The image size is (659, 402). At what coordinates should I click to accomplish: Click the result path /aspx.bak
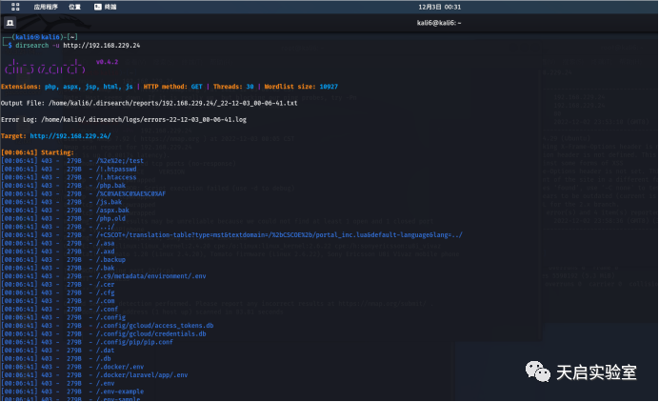(112, 211)
